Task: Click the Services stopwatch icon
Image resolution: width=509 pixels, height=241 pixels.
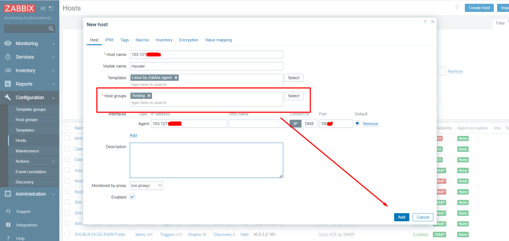Action: [x=8, y=57]
